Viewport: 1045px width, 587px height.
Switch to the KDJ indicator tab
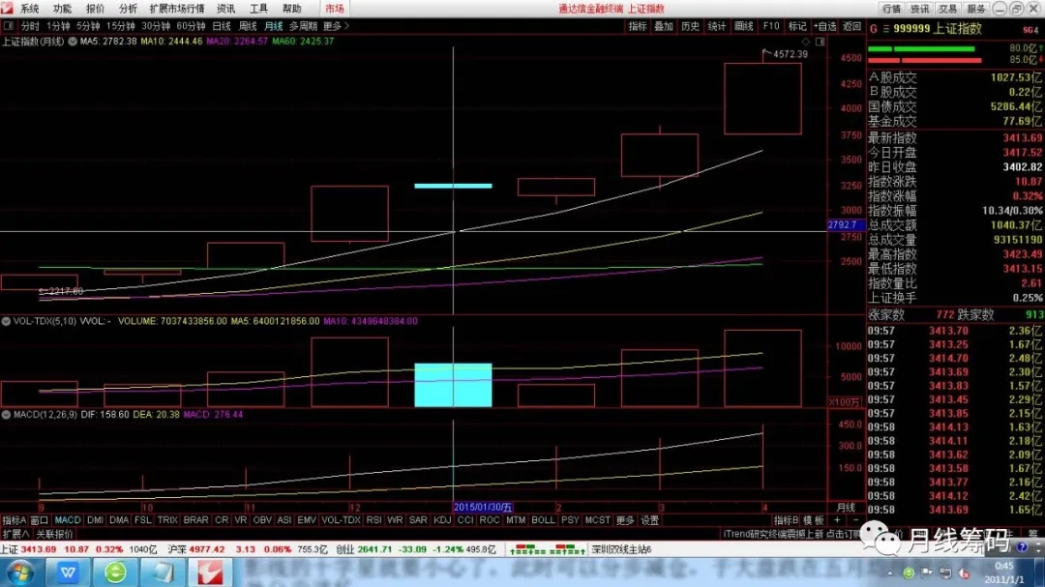click(x=442, y=520)
